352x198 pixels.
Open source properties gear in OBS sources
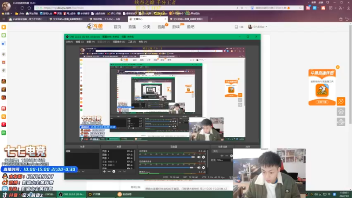click(x=114, y=172)
